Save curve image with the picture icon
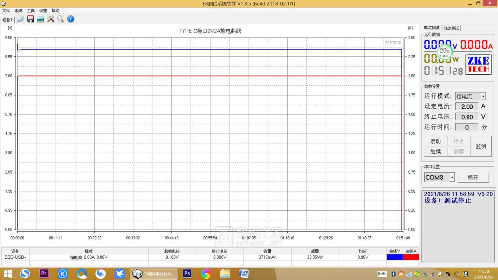This screenshot has width=498, height=280. (40, 19)
